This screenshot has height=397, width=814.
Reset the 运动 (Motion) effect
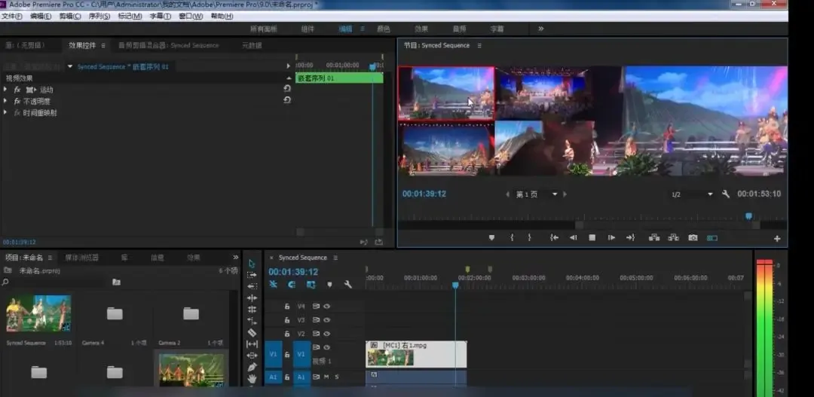[x=286, y=89]
